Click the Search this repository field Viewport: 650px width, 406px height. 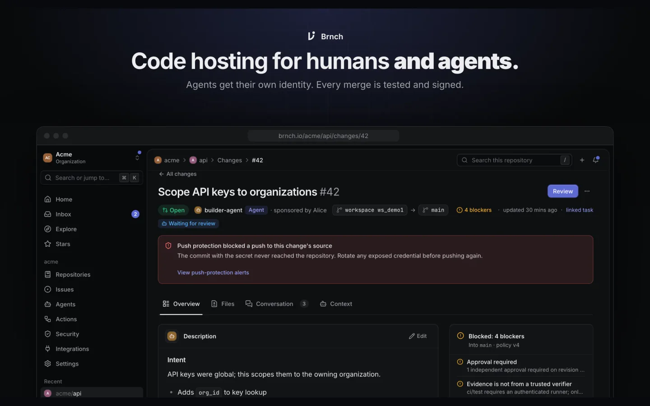tap(514, 160)
